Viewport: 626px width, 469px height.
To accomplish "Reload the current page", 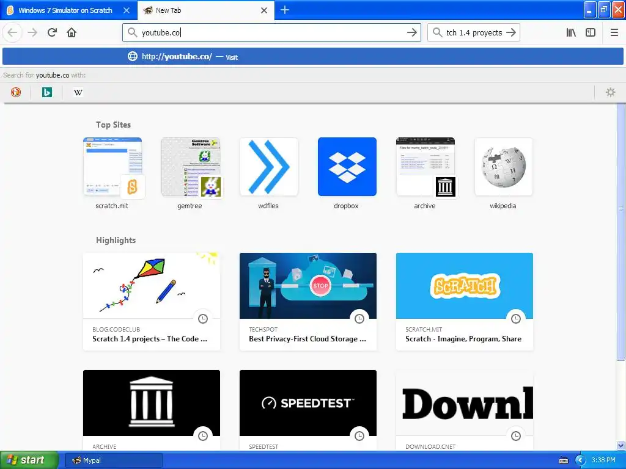I will (52, 33).
